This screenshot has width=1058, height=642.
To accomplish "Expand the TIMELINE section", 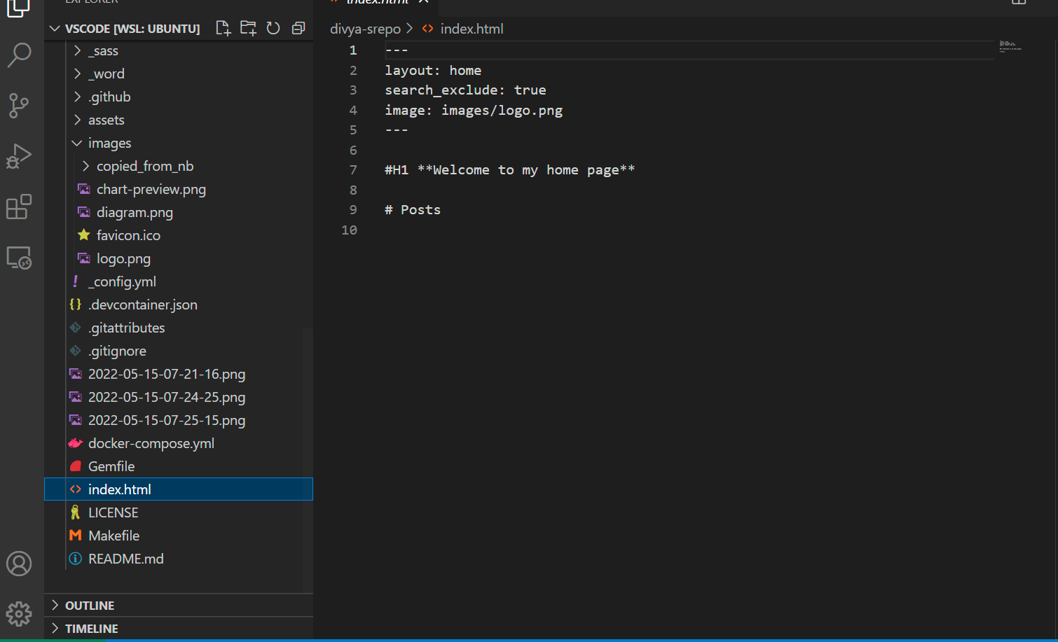I will 91,628.
